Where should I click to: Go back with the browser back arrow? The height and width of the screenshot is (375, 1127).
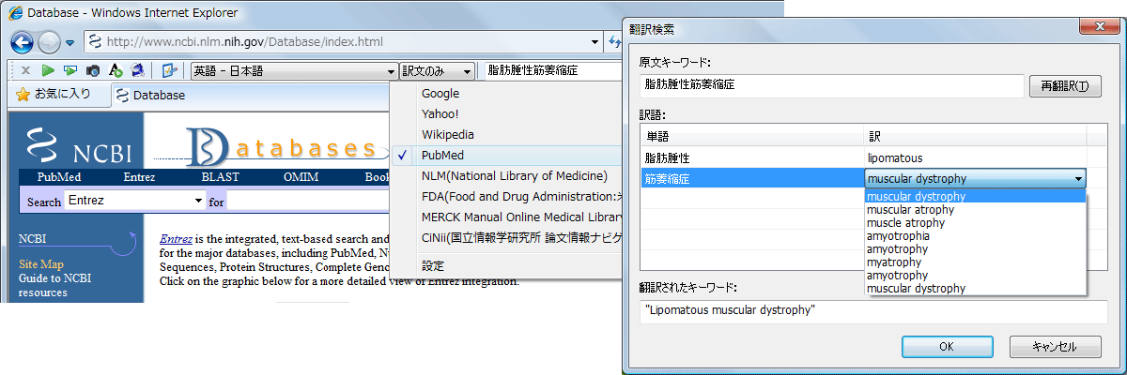point(23,41)
